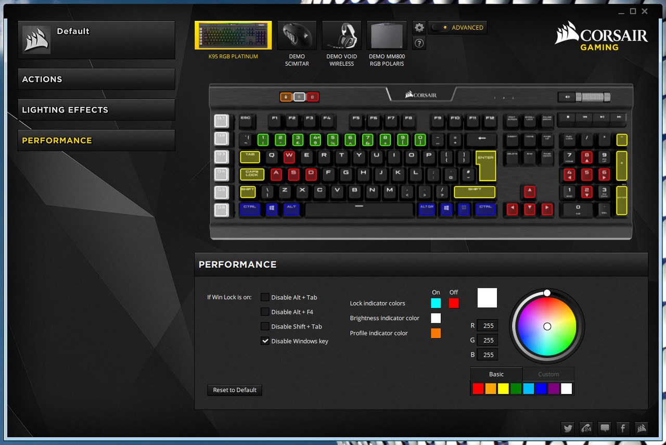Click the 24-hour phone support icon
Viewport: 666px width, 445px height.
pos(586,428)
